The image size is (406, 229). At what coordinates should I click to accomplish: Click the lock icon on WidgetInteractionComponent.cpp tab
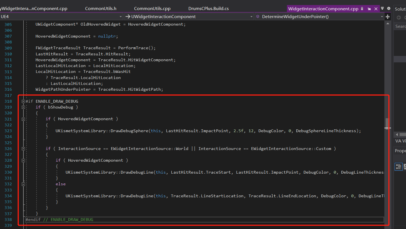[361, 9]
